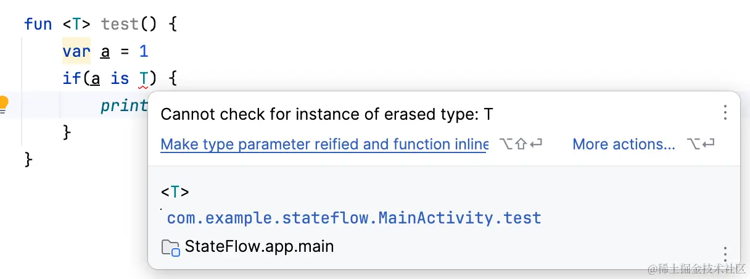Click the "Cannot check for instance" error text
Viewport: 750px width, 279px height.
click(326, 114)
